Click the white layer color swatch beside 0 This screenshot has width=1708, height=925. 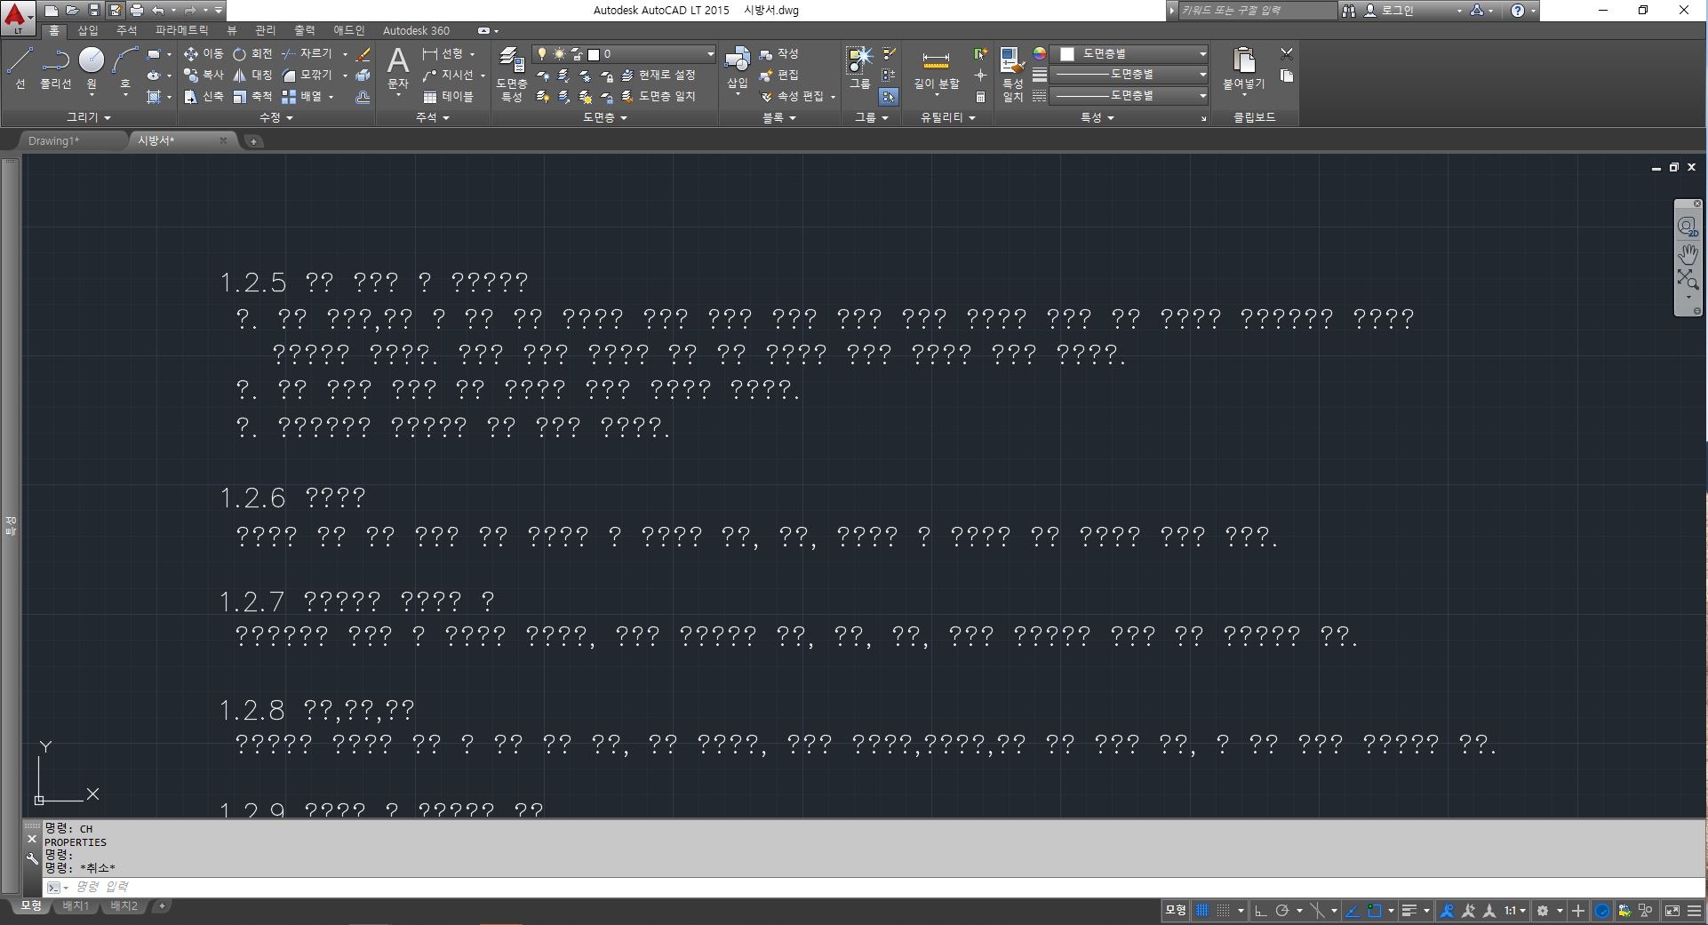[595, 54]
